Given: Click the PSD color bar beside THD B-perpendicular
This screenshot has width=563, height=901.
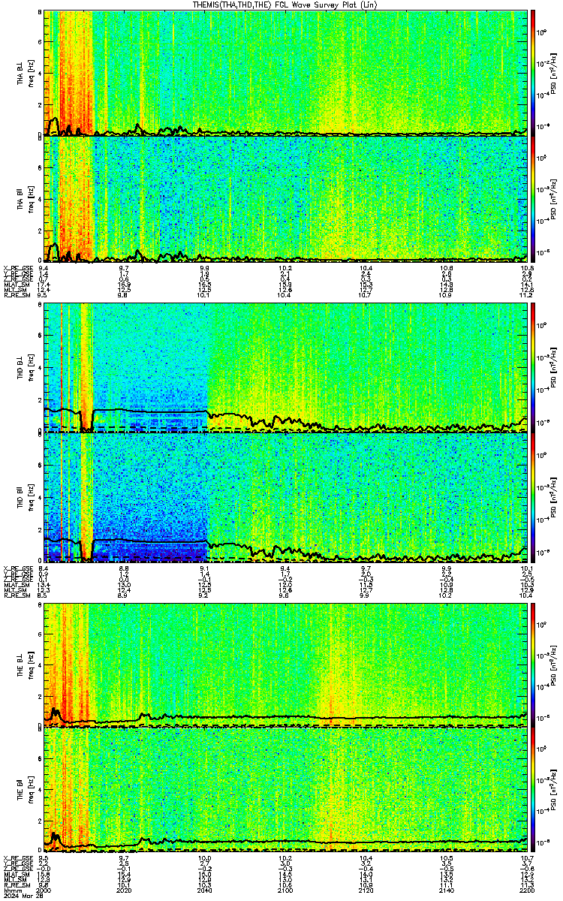Looking at the screenshot, I should tap(534, 368).
